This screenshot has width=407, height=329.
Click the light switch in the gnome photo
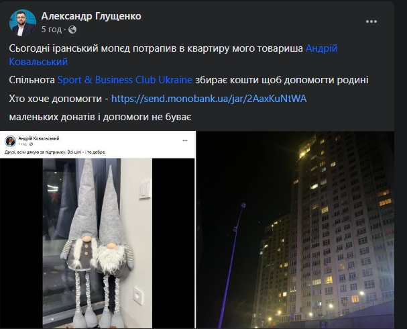click(x=145, y=189)
